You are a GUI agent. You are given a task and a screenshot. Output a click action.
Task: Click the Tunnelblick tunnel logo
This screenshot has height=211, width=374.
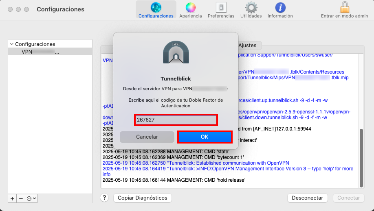pos(176,52)
